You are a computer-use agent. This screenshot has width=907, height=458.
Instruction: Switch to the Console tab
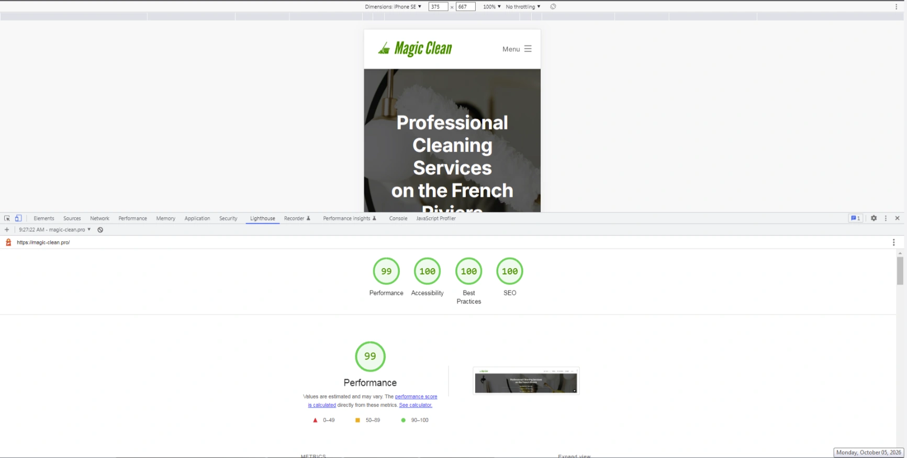398,218
